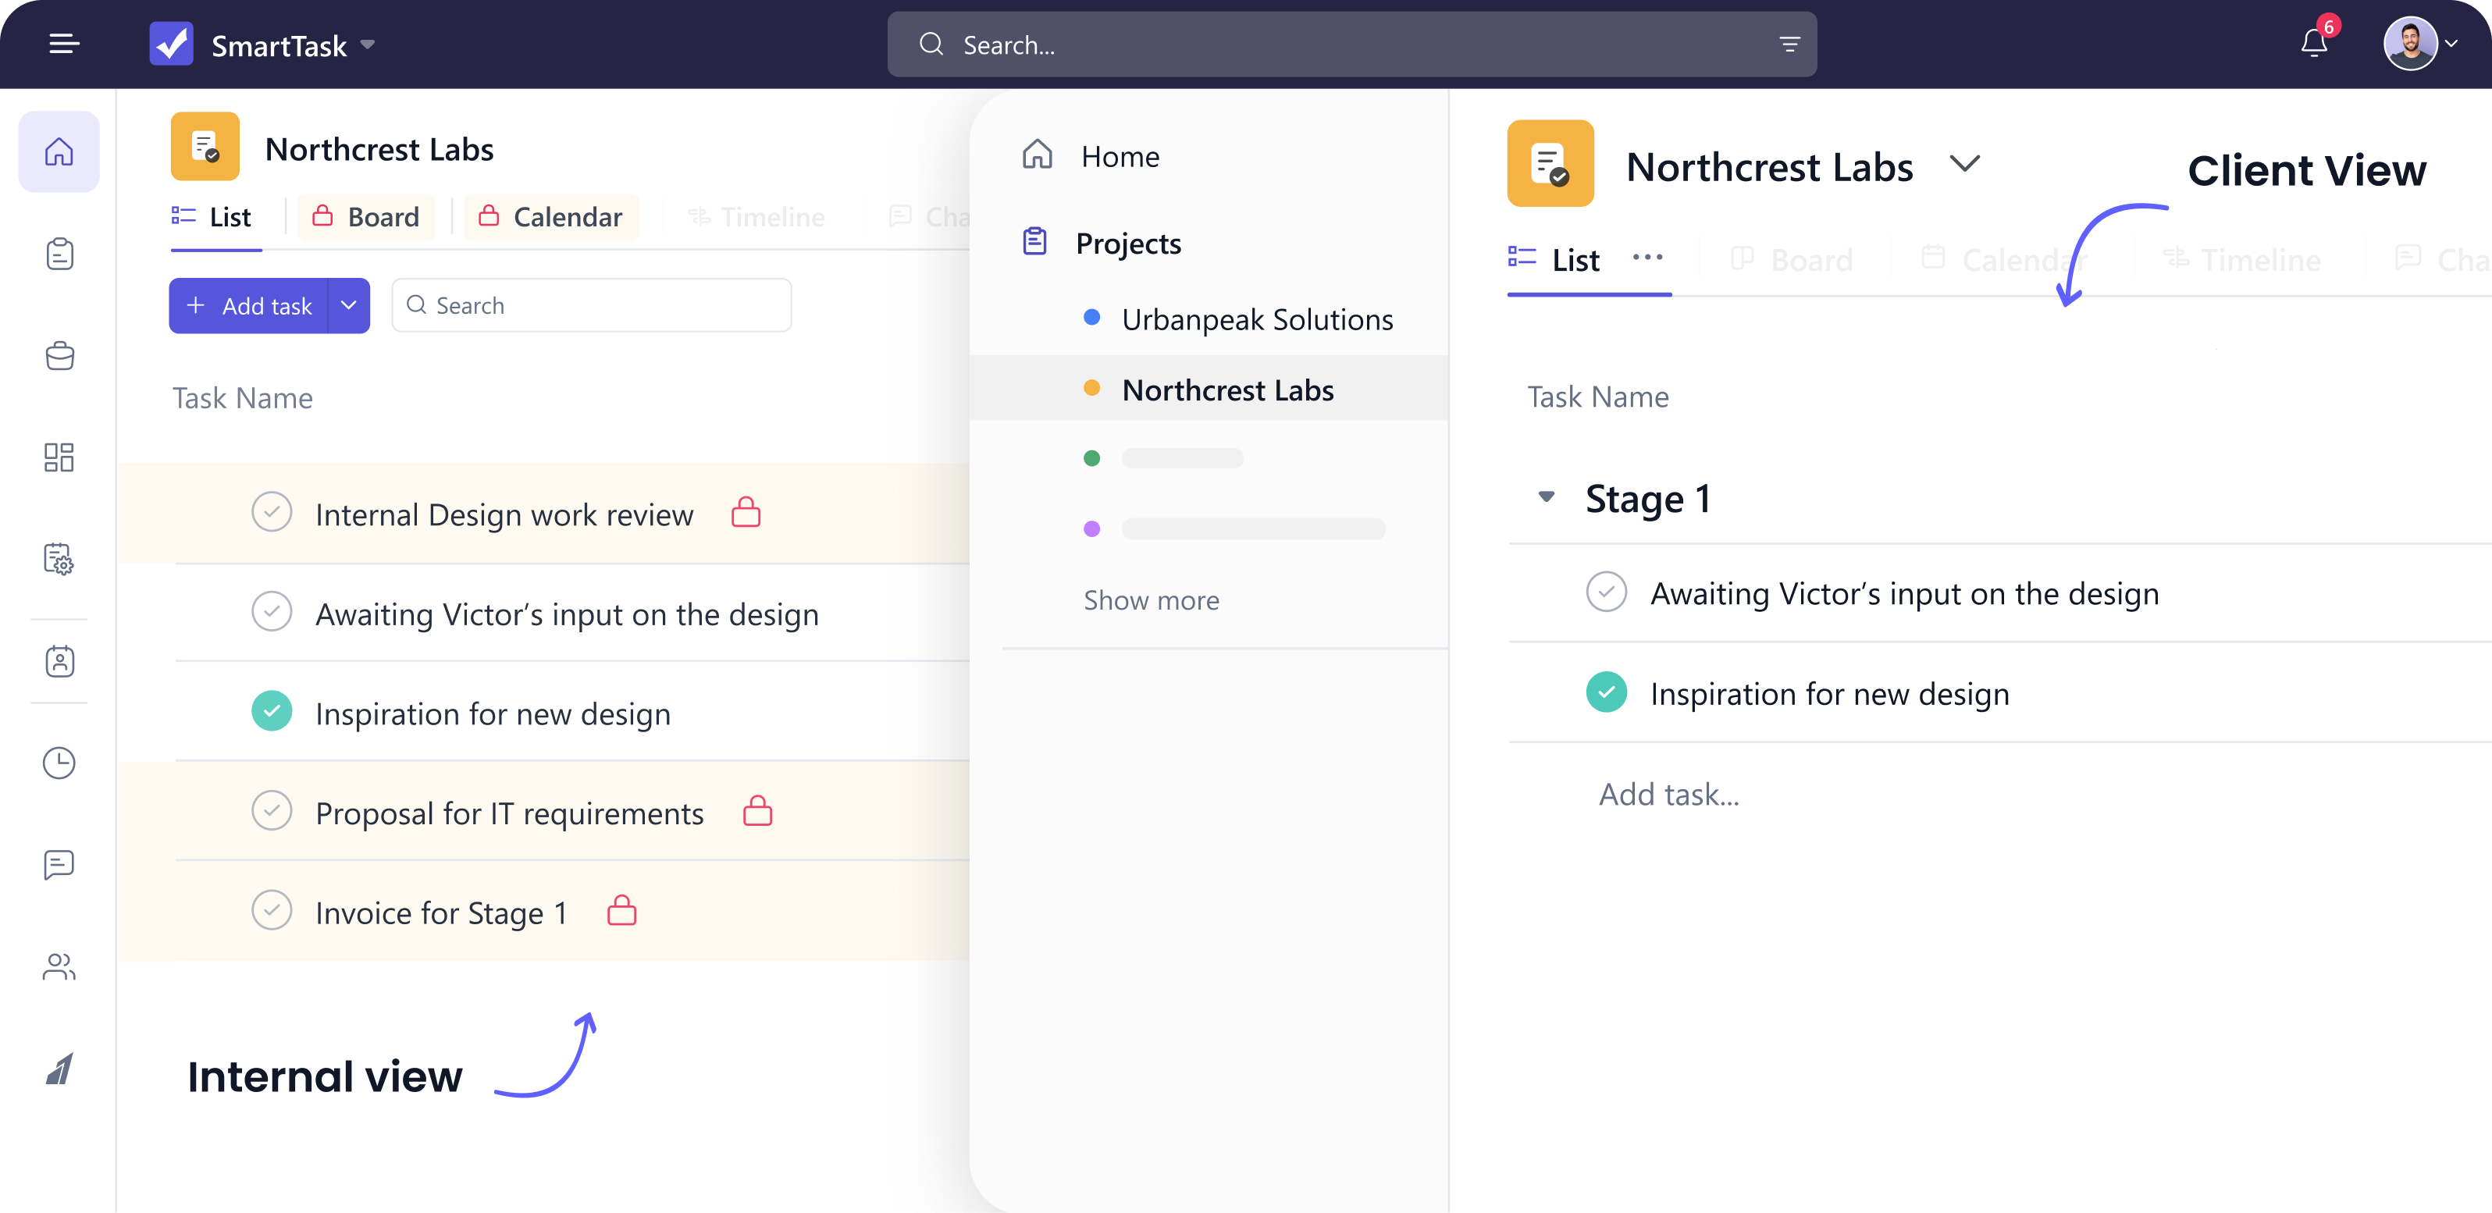
Task: Type in the task Search field
Action: coord(591,304)
